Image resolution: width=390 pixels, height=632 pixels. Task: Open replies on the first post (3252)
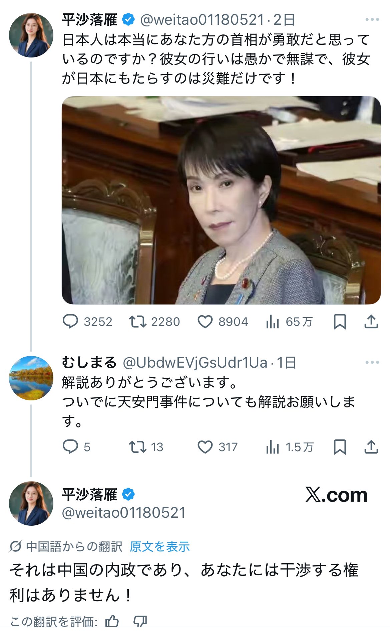(x=87, y=322)
